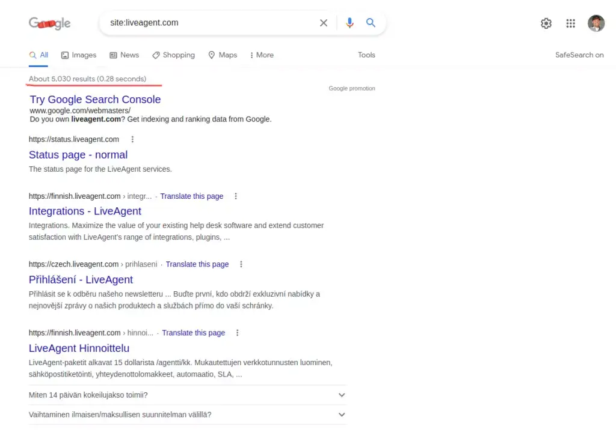Open the Google apps grid icon
616x430 pixels.
(x=570, y=23)
